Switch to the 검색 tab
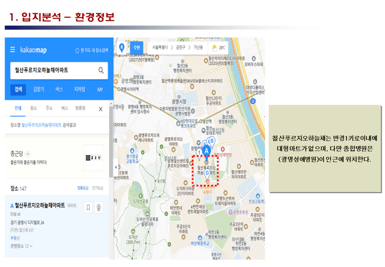This screenshot has height=267, width=385. 18,89
